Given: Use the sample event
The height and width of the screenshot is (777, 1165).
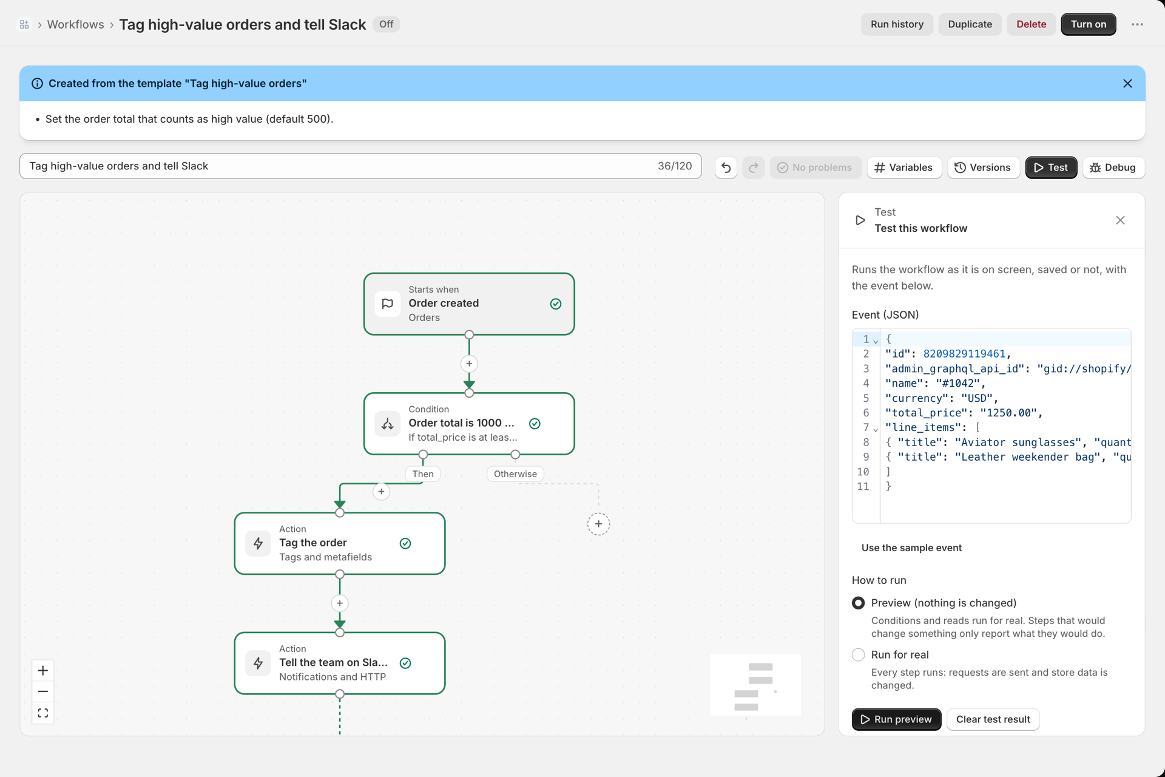Looking at the screenshot, I should (x=911, y=548).
